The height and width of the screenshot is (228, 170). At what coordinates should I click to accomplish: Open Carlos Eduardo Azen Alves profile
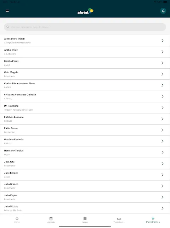tap(85, 85)
